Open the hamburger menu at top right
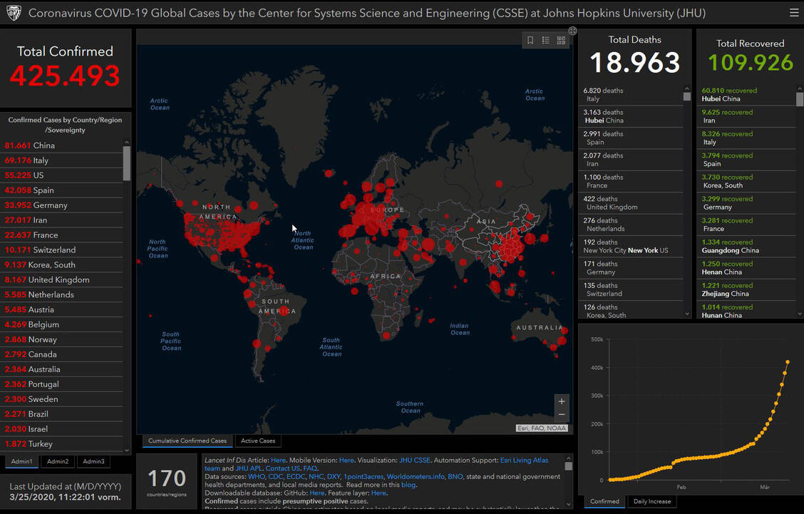 point(794,13)
